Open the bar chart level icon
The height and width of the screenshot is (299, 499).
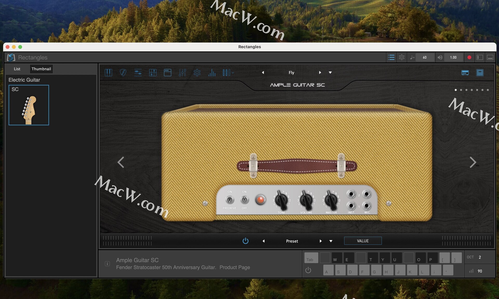[x=212, y=73]
